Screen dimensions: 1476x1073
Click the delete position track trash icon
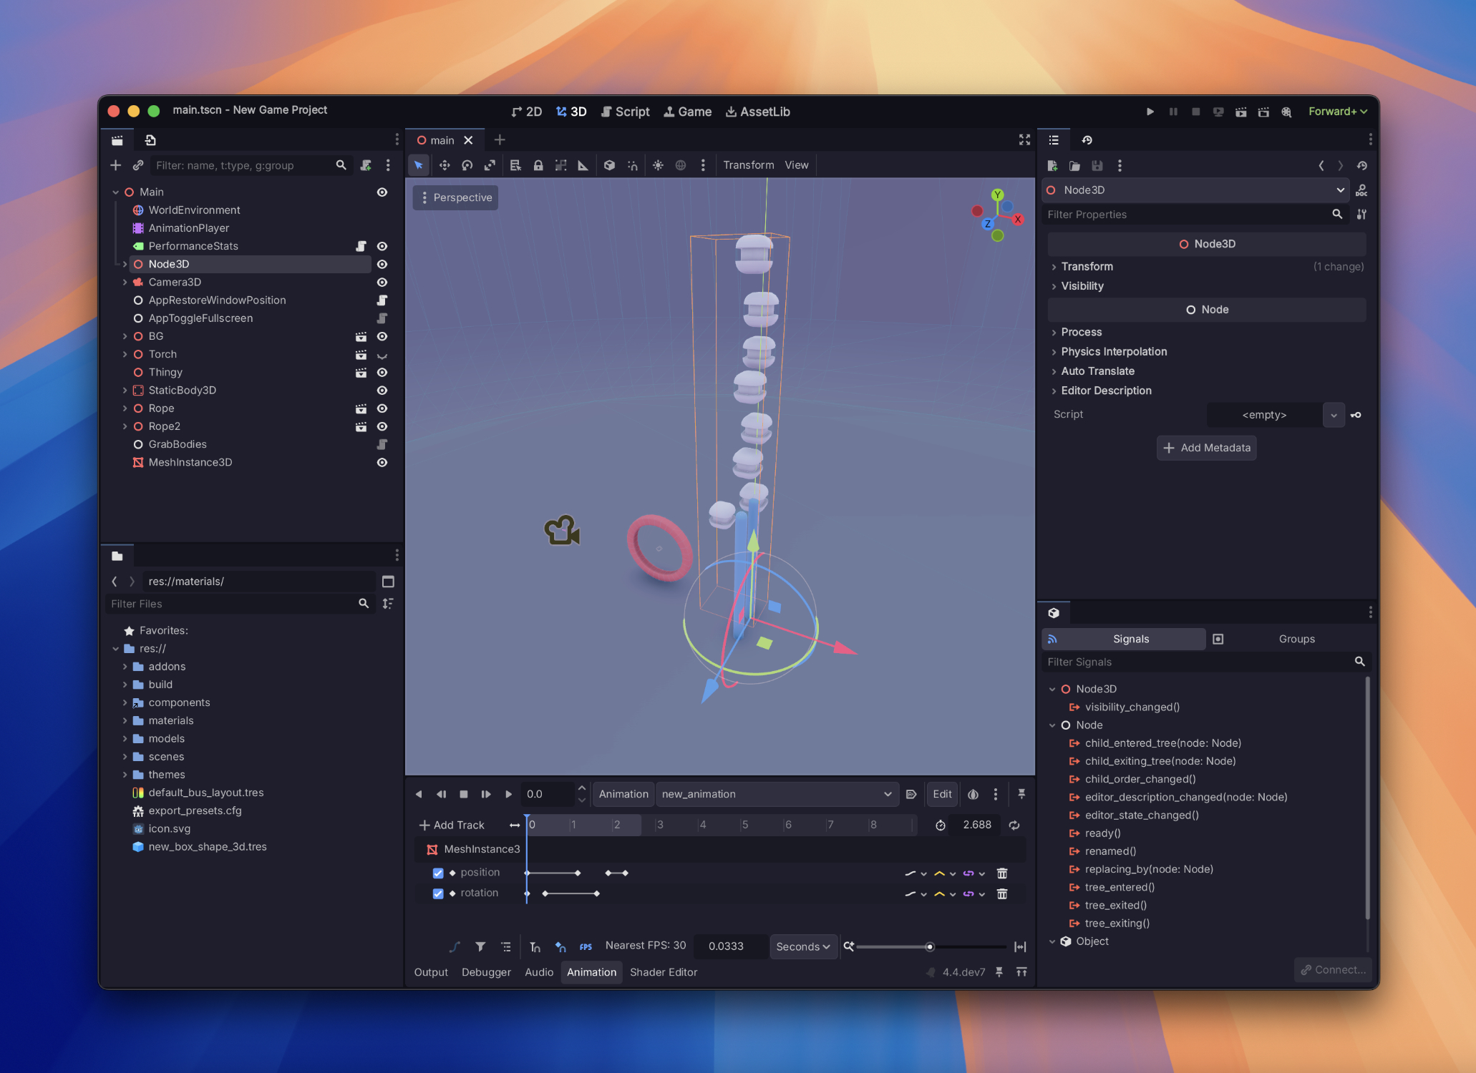(1002, 873)
